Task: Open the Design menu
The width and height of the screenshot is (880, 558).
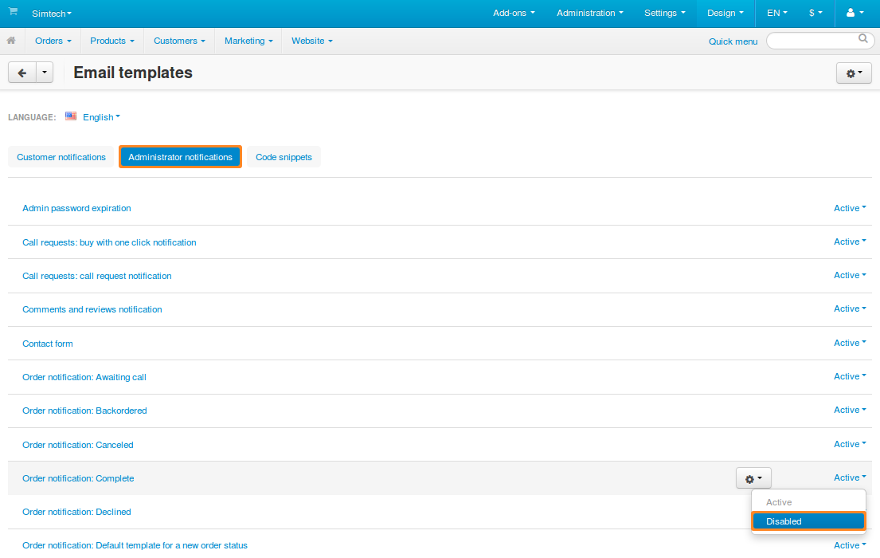Action: tap(725, 13)
